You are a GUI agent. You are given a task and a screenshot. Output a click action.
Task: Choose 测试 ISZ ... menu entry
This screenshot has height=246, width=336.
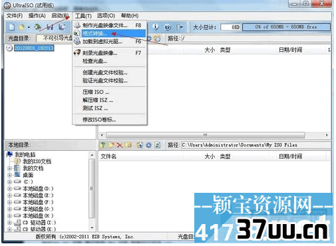pyautogui.click(x=109, y=108)
